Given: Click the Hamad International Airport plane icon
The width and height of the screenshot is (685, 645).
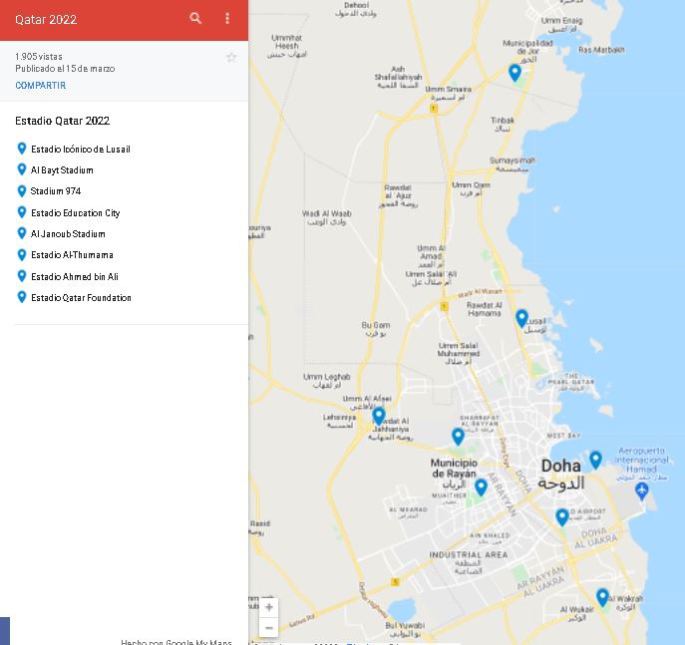Looking at the screenshot, I should coord(641,490).
